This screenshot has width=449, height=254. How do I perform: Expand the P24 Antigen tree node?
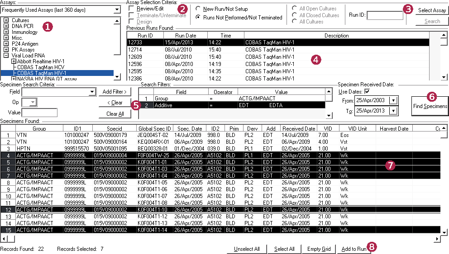(x=6, y=44)
